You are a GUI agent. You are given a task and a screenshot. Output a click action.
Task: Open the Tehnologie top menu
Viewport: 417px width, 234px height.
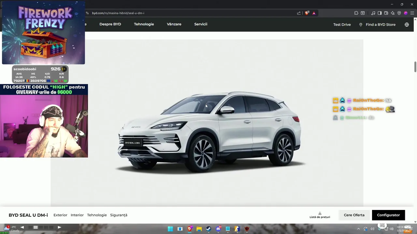(x=144, y=24)
